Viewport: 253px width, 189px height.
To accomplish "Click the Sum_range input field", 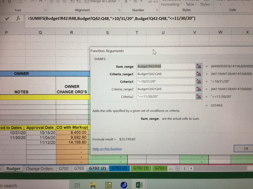I will click(x=166, y=66).
